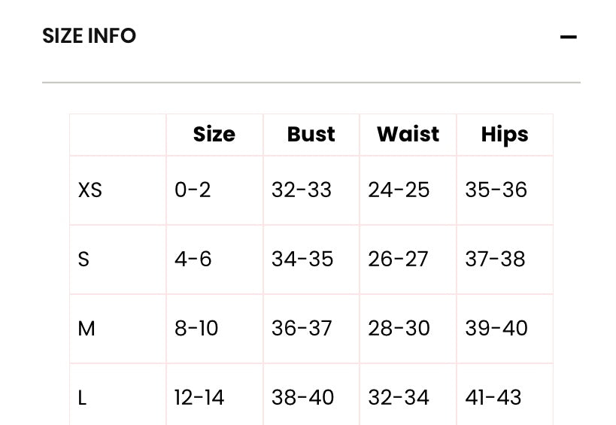Click the 0-2 size cell
Screen dimensions: 616x425
coord(193,190)
